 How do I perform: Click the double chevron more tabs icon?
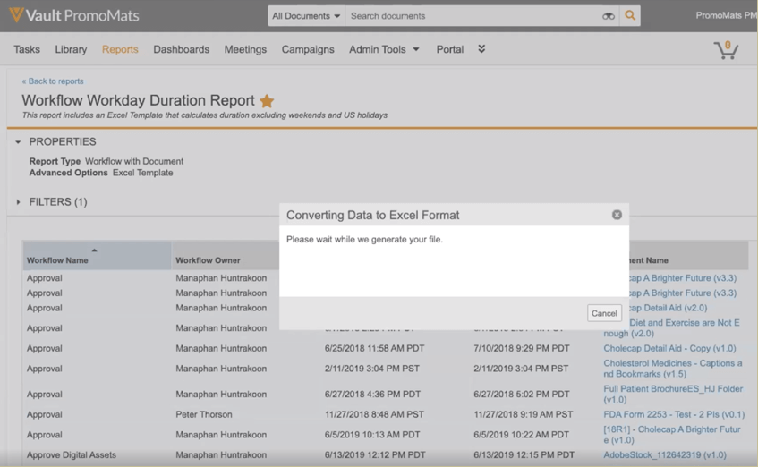(x=481, y=49)
